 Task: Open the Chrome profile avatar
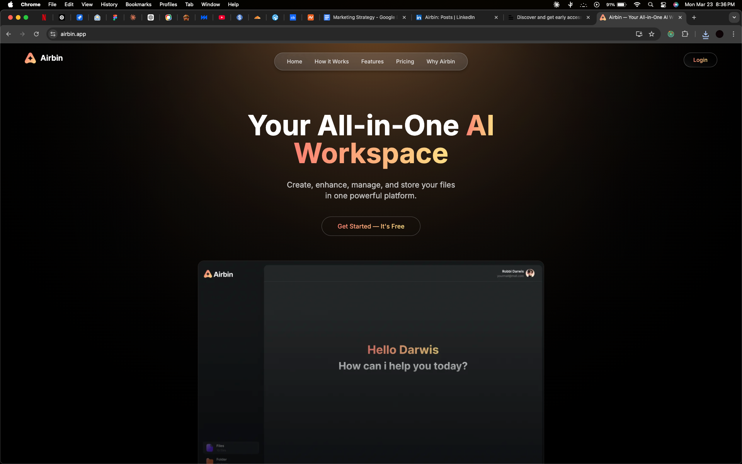coord(720,34)
